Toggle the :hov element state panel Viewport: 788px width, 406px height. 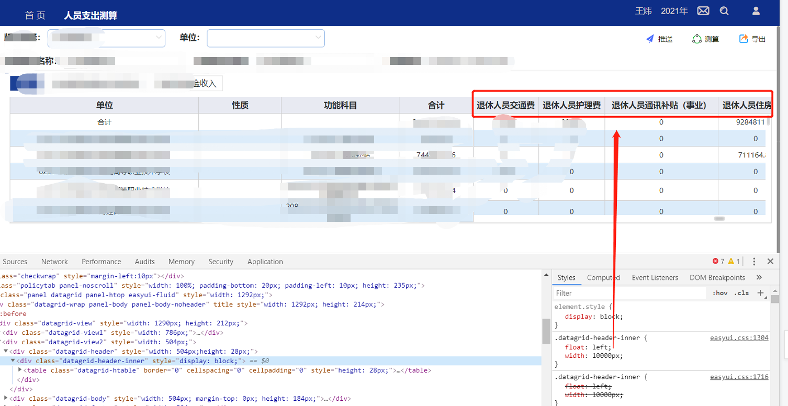click(x=720, y=293)
